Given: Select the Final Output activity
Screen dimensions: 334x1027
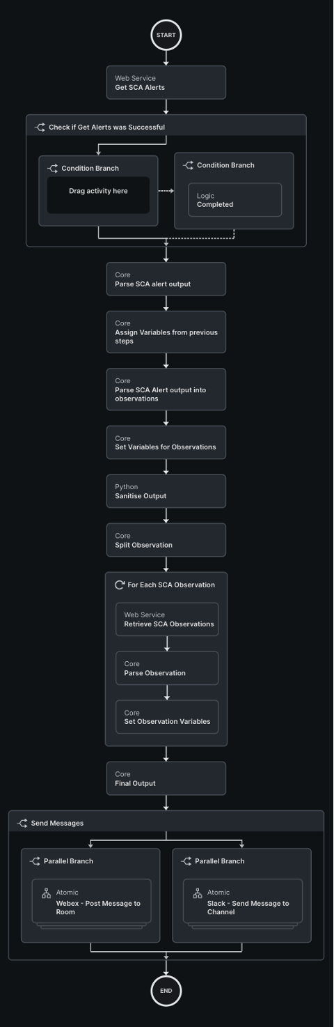Looking at the screenshot, I should (x=166, y=778).
